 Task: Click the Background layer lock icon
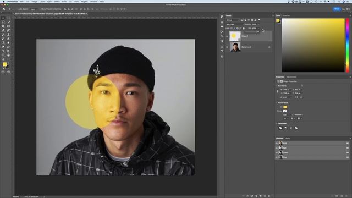click(269, 47)
